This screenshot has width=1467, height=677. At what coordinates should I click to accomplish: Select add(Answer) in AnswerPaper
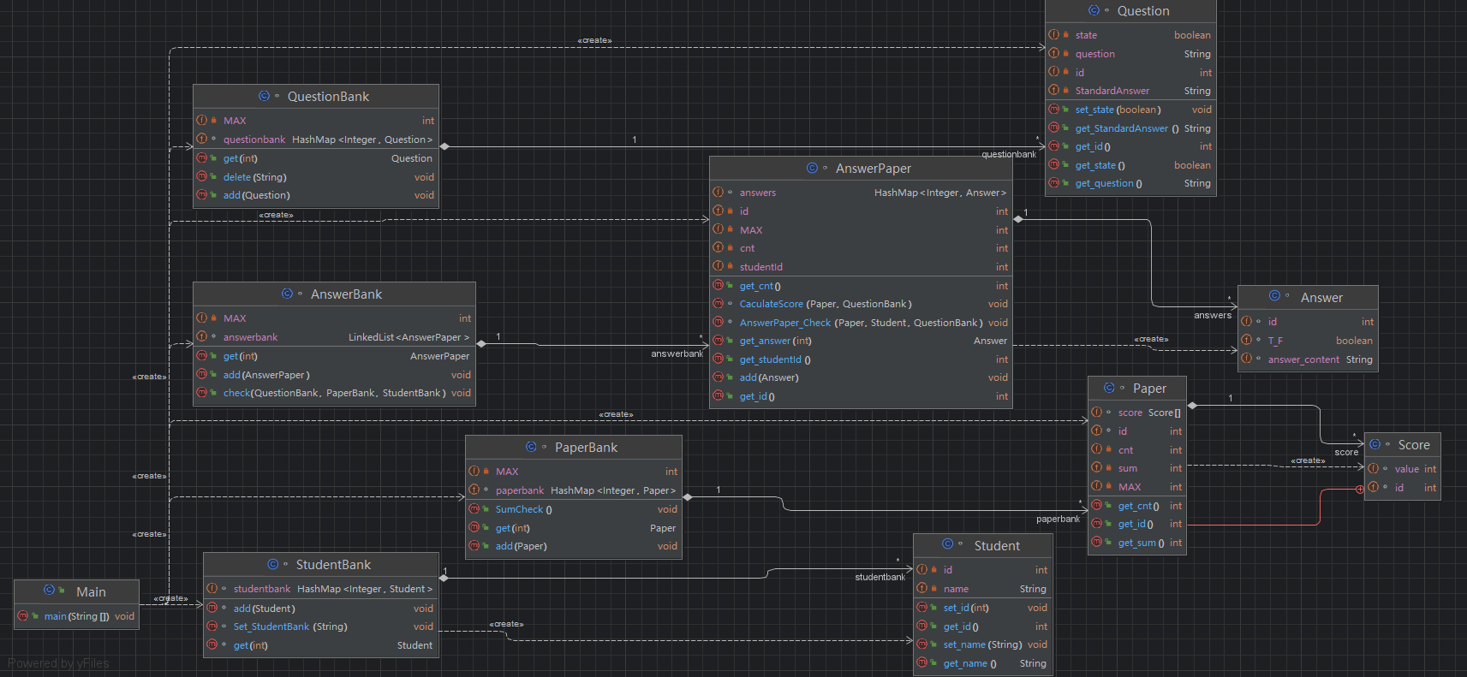click(x=861, y=377)
